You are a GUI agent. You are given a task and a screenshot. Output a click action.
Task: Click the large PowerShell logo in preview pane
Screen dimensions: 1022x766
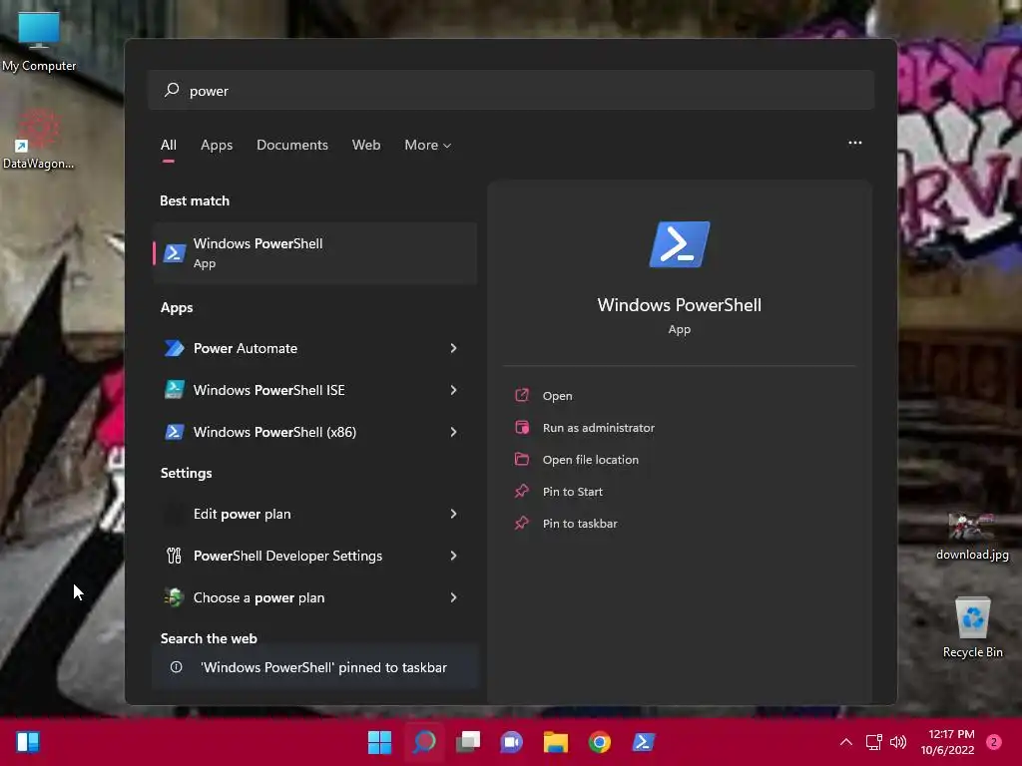(x=679, y=244)
